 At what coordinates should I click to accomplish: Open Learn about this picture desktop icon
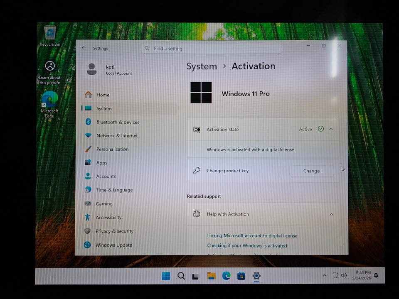50,73
